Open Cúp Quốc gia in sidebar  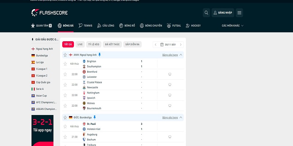click(x=41, y=82)
